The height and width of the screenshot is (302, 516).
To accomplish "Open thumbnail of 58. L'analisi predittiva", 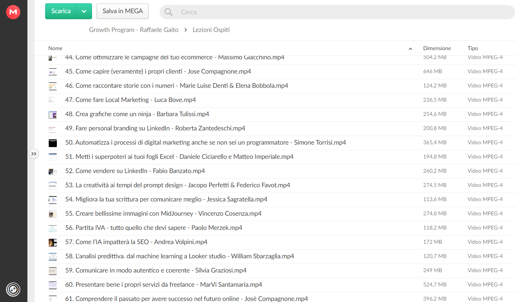I will [x=53, y=257].
